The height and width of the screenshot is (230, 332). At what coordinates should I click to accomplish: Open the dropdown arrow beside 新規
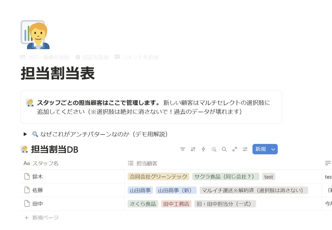coord(273,149)
